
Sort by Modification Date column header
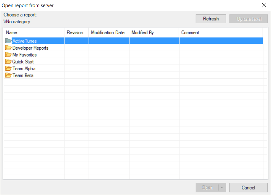(x=109, y=32)
